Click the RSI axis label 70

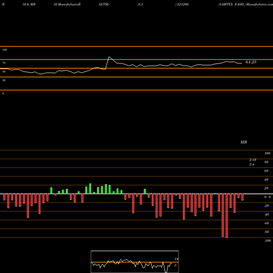[4, 63]
